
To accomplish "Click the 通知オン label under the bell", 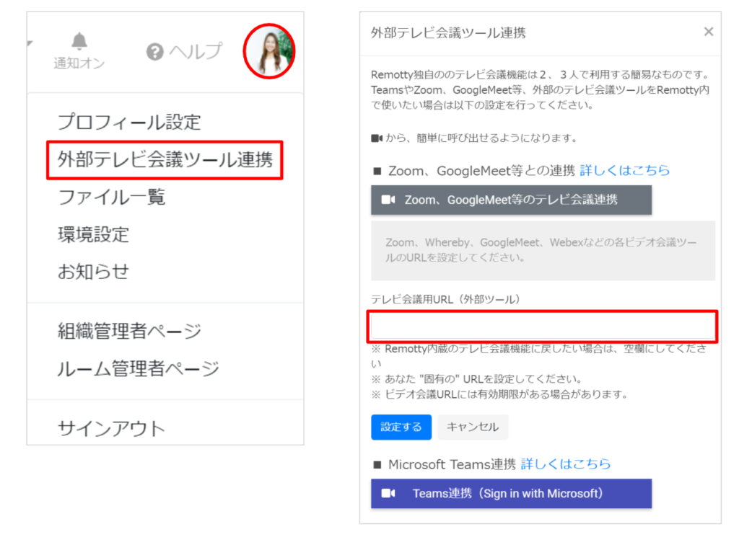I will point(79,63).
